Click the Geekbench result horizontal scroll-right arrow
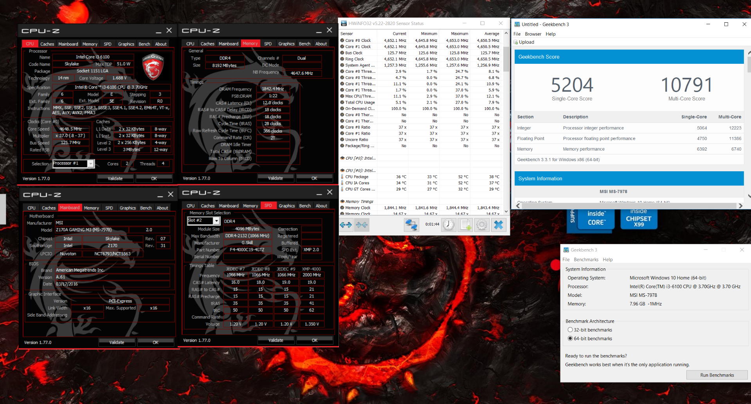This screenshot has width=751, height=404. [x=740, y=206]
